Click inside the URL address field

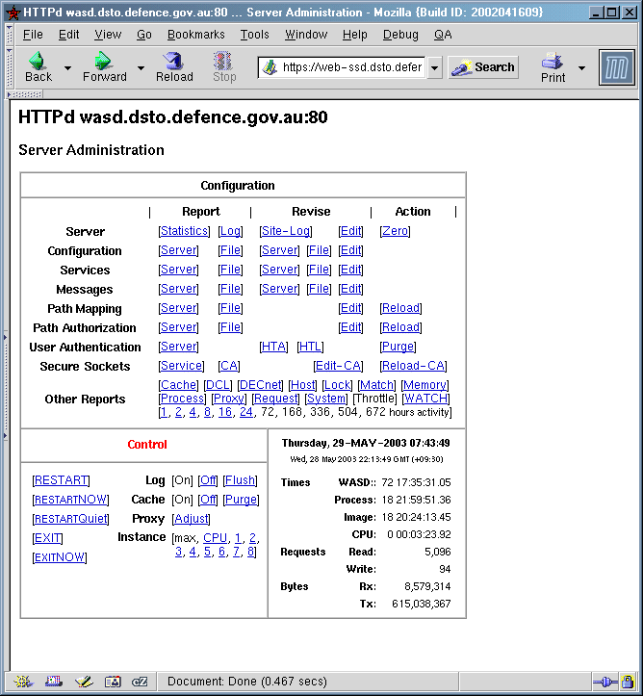point(353,67)
